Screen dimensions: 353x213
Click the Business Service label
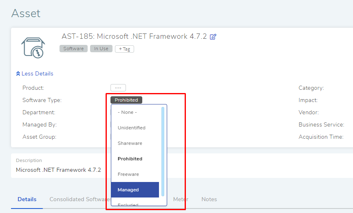pyautogui.click(x=321, y=124)
